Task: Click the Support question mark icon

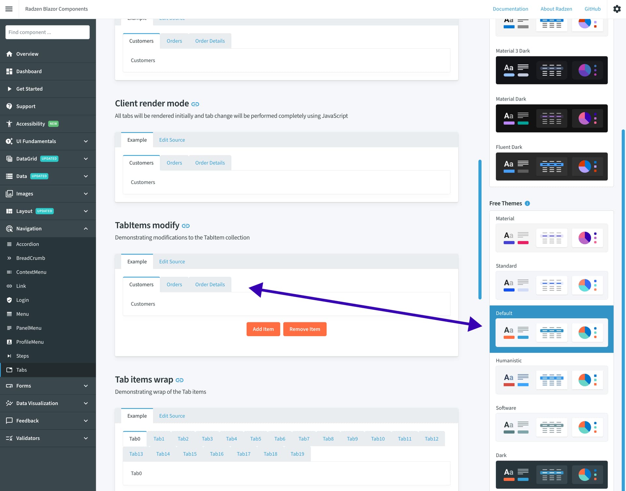Action: tap(9, 106)
